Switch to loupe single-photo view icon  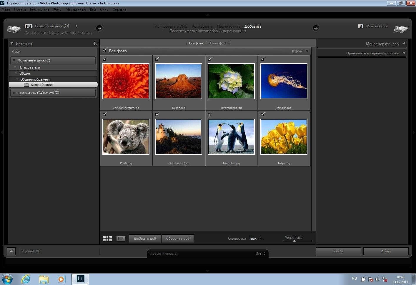click(121, 239)
